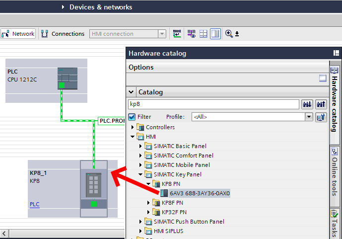This screenshot has width=342, height=239.
Task: Click the PLC link under KP8_1
Action: (34, 204)
